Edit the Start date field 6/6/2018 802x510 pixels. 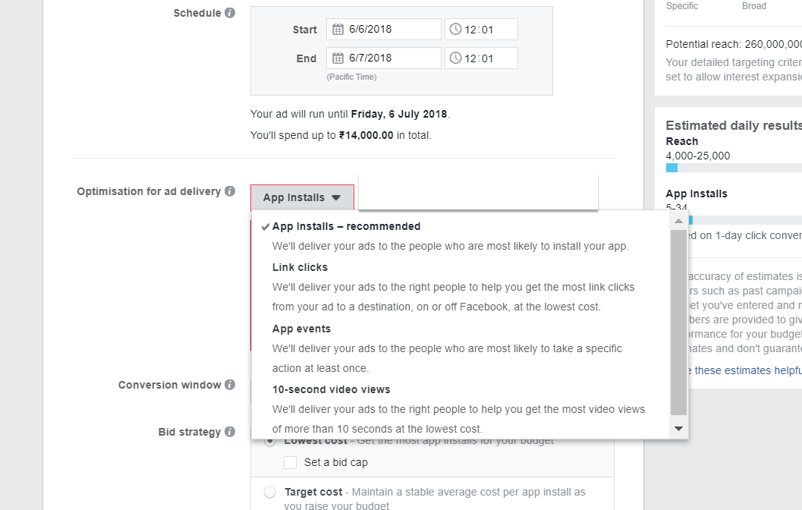[x=391, y=30]
